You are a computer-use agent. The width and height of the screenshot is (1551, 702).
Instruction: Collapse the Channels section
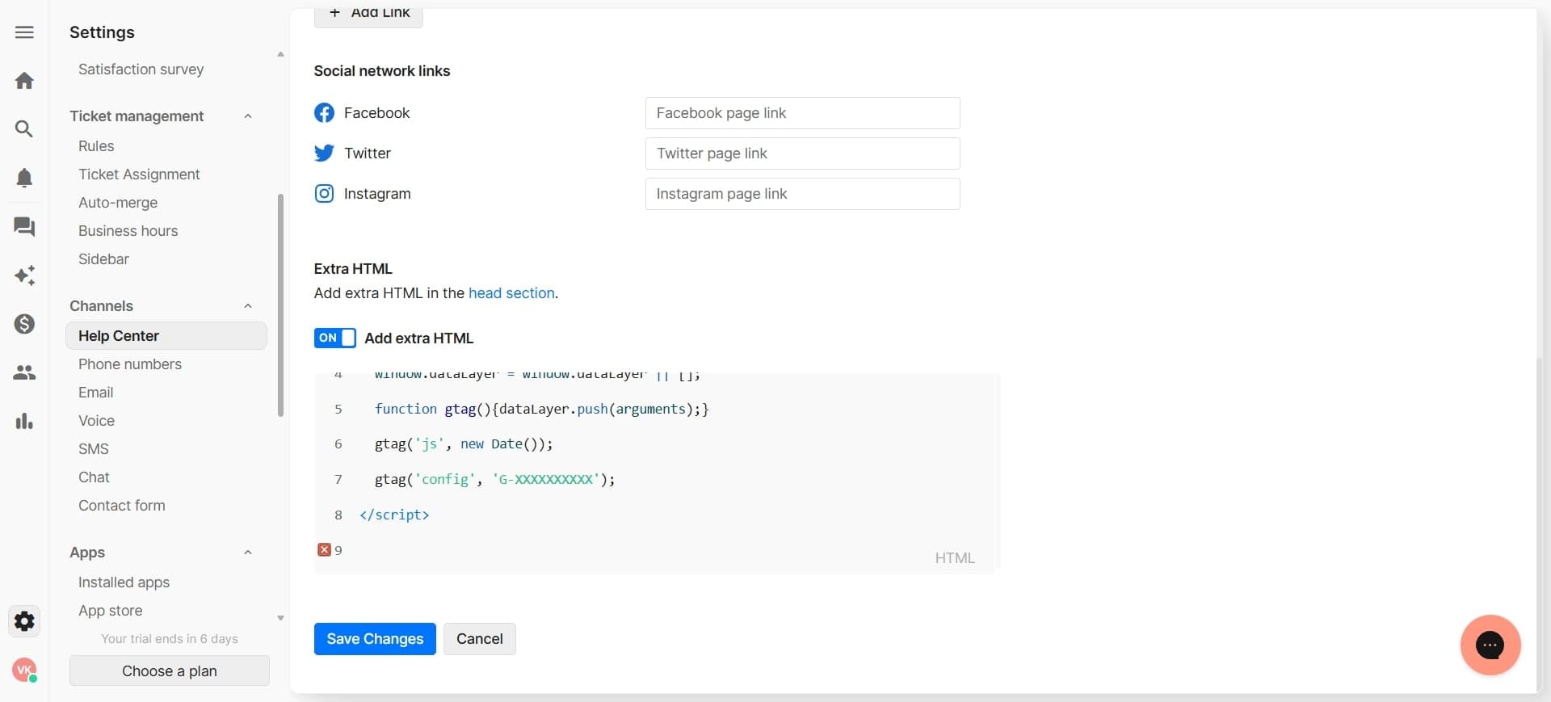248,306
